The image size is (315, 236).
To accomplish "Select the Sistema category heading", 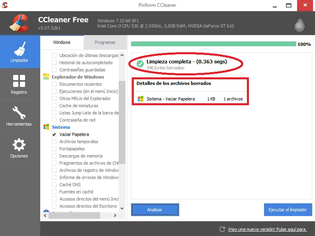I will pos(61,127).
